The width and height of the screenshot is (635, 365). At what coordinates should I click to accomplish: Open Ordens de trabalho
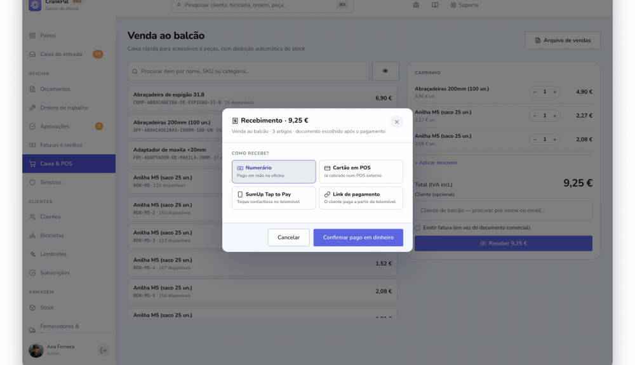69,108
